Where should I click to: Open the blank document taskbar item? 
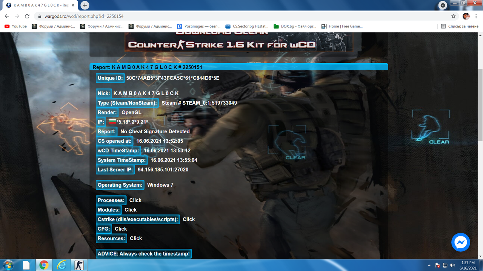(x=26, y=265)
